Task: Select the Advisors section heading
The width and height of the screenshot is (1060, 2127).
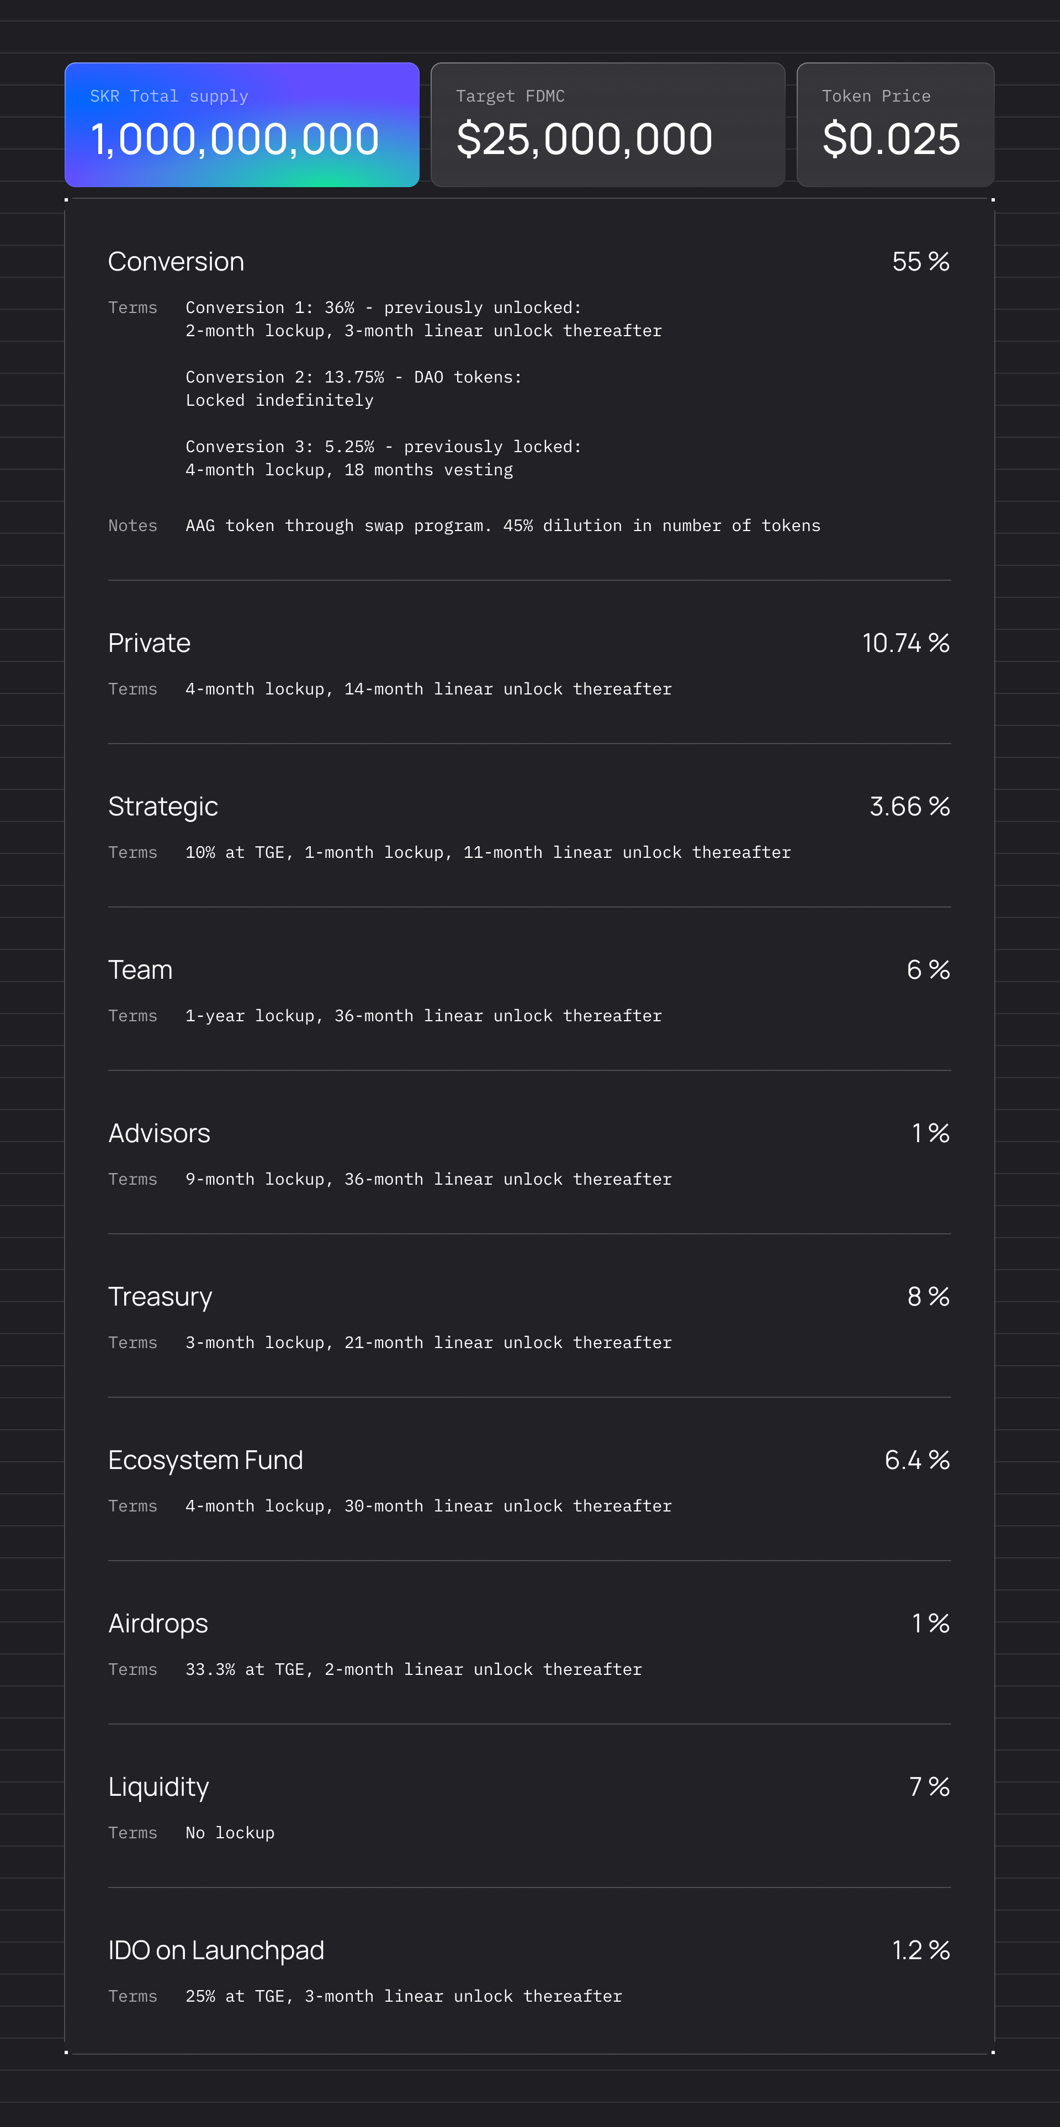Action: tap(160, 1134)
